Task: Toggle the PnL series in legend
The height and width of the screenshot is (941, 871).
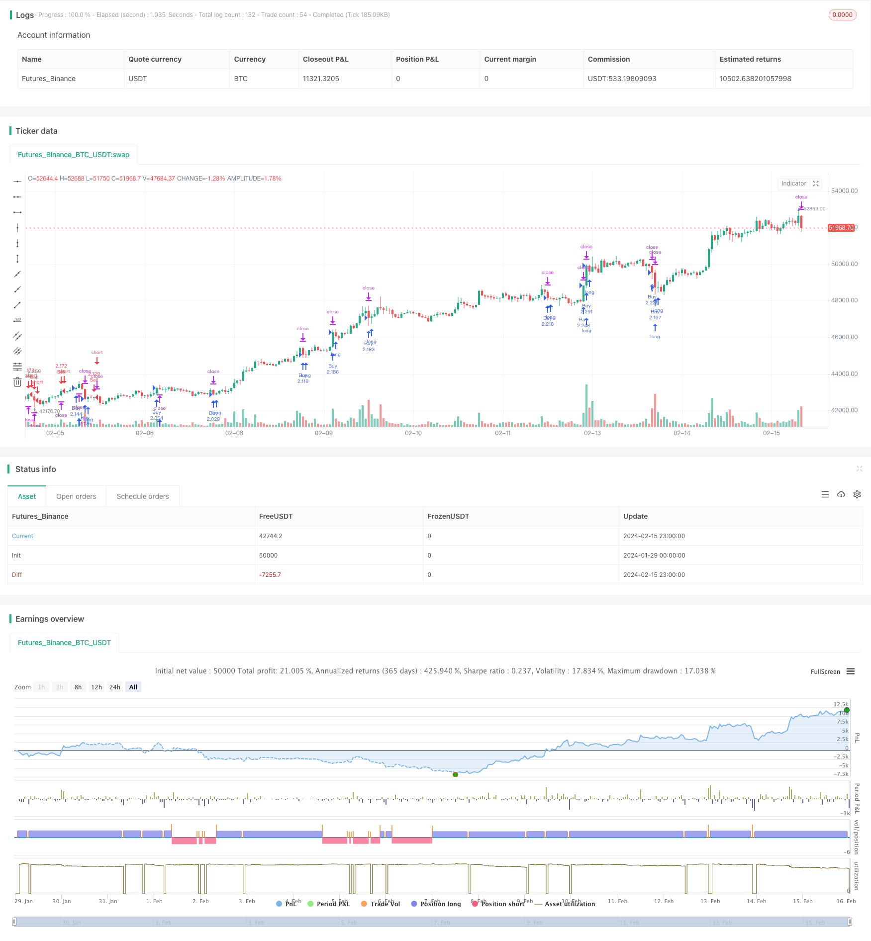Action: pos(287,904)
